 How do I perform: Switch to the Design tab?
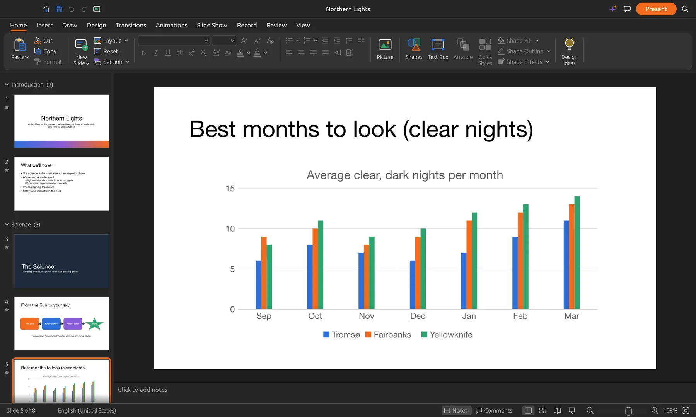[96, 25]
